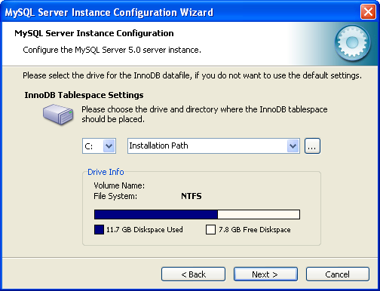Click the Free Diskspace white swatch
The width and height of the screenshot is (380, 291).
[x=210, y=229]
